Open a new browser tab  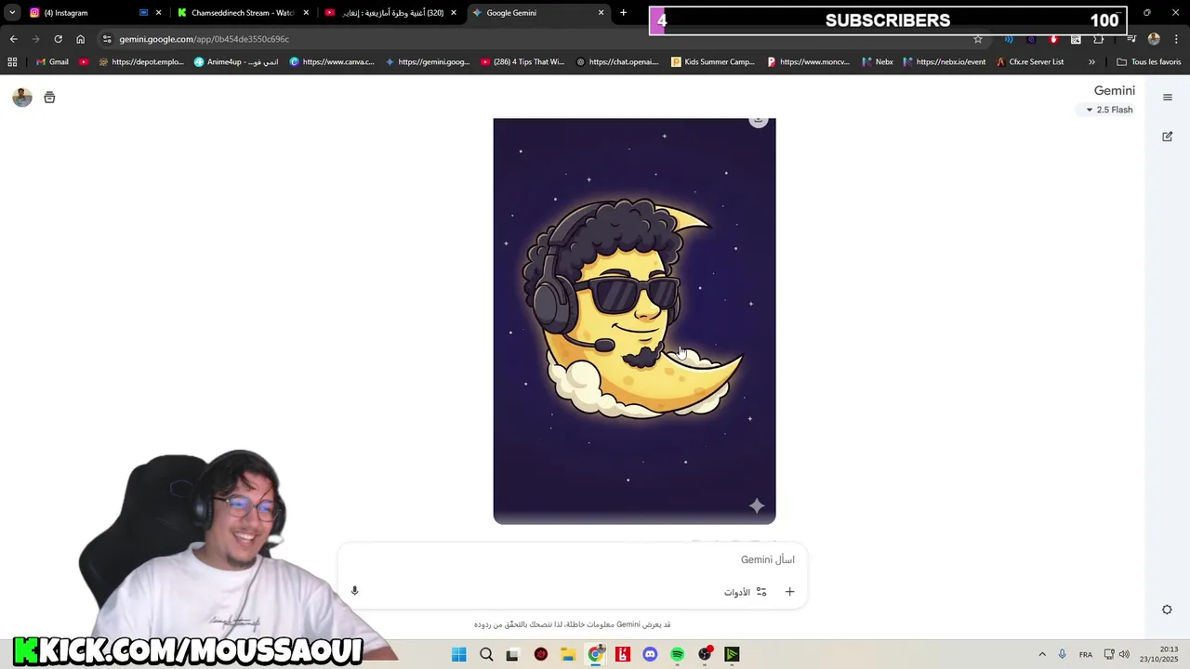623,13
